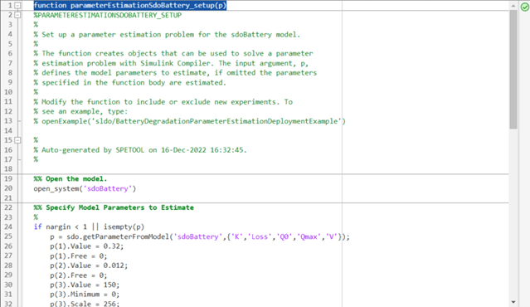Click the vertical scrollbar thumb
Image resolution: width=530 pixels, height=307 pixels.
coord(513,70)
